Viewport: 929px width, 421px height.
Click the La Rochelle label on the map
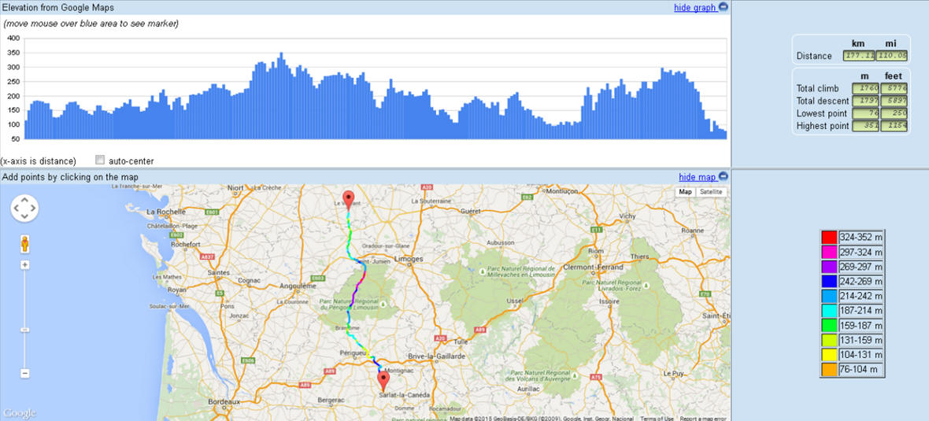pos(167,212)
